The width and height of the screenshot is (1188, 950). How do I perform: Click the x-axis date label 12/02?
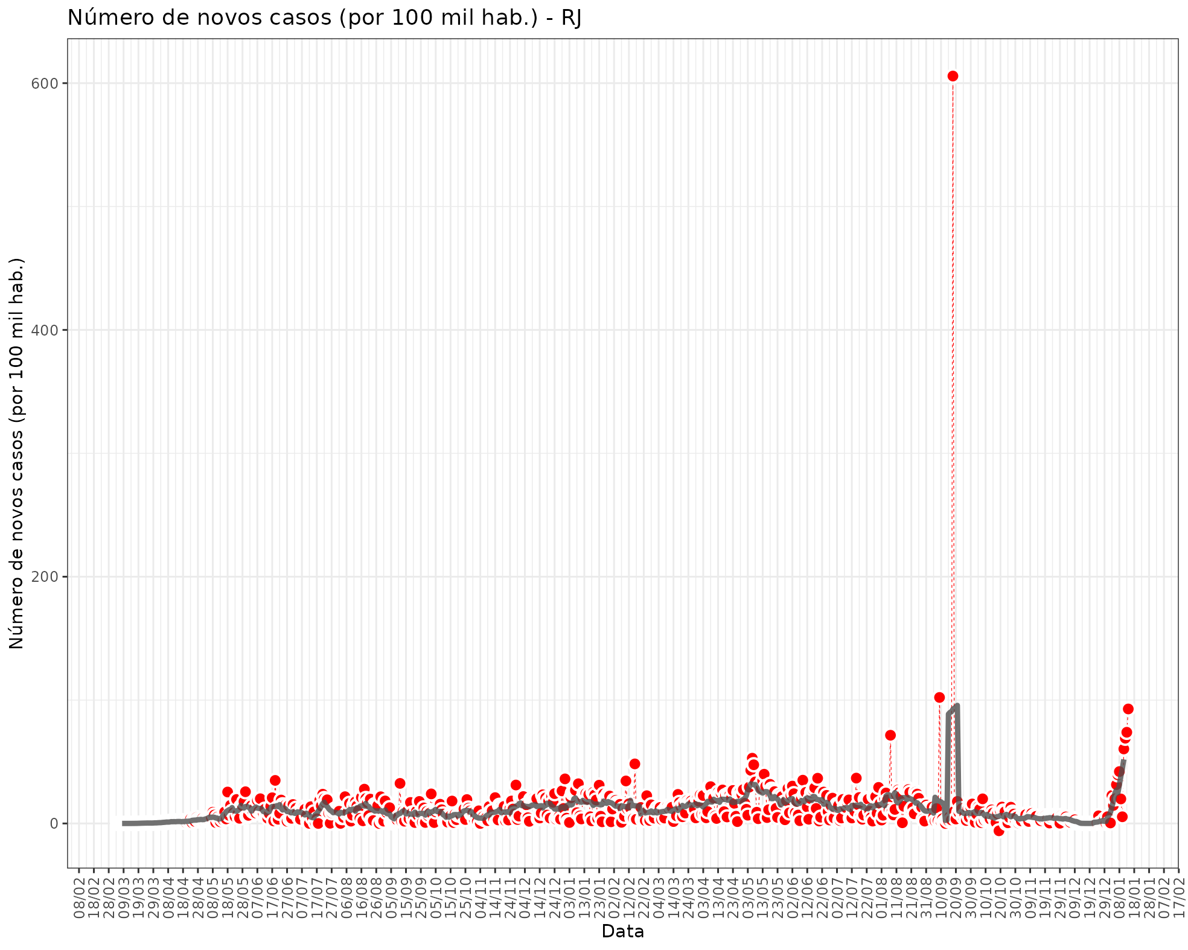coord(629,897)
